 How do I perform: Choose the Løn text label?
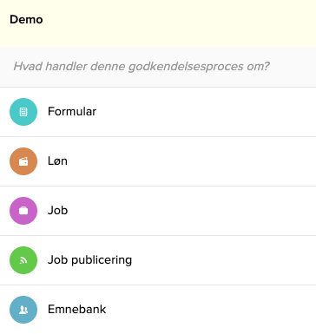coord(57,161)
